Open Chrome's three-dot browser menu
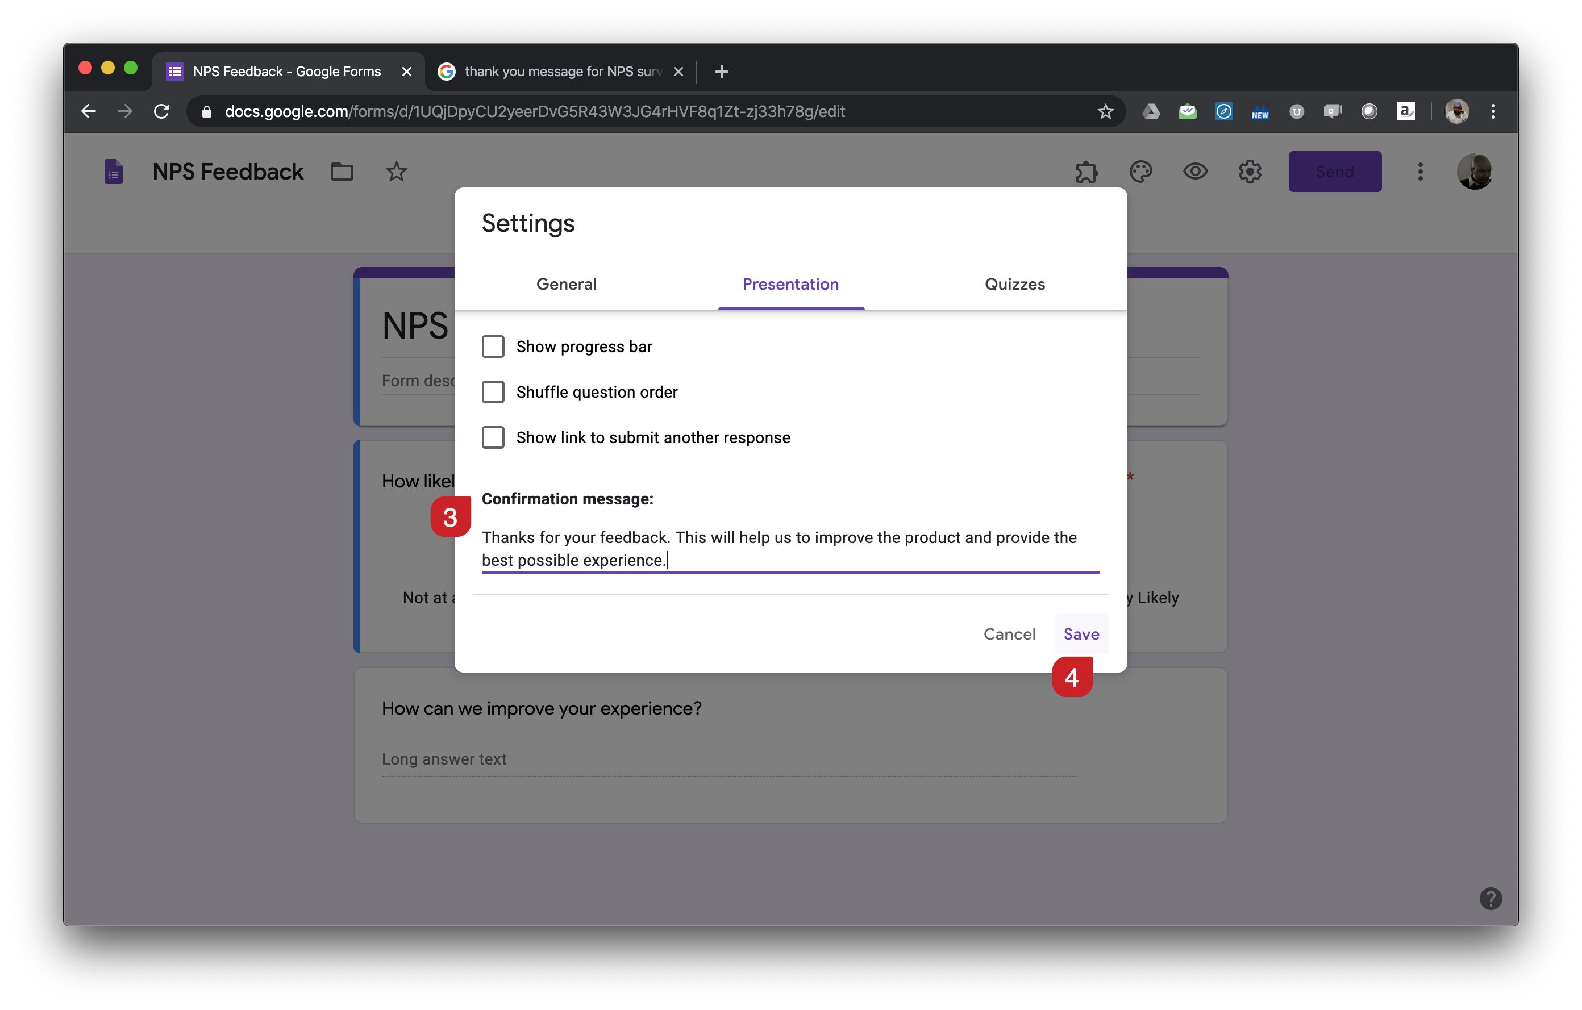 1493,112
